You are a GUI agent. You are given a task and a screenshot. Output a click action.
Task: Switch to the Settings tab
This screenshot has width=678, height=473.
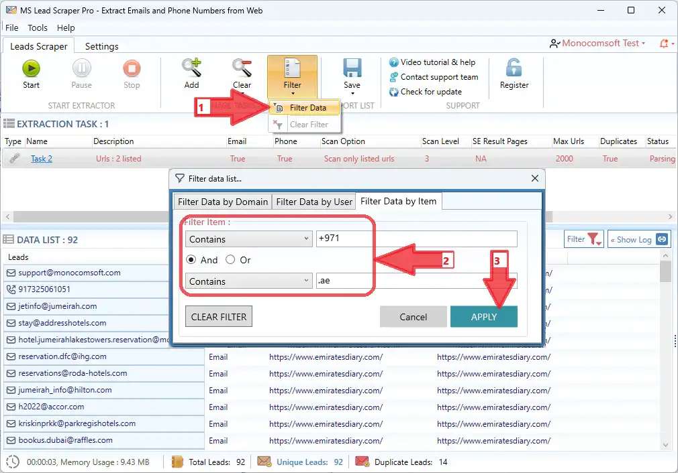(101, 46)
